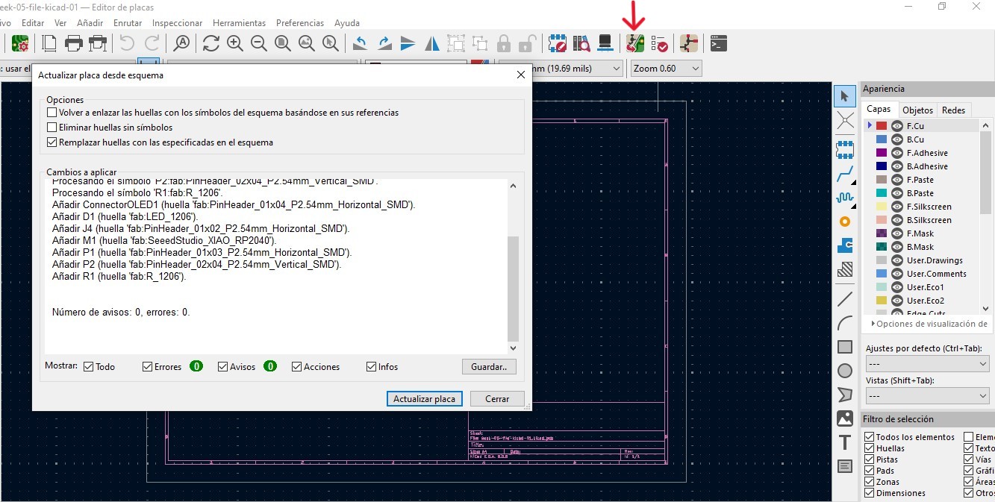The image size is (995, 502).
Task: Click the Zoom to fit icon
Action: (283, 43)
